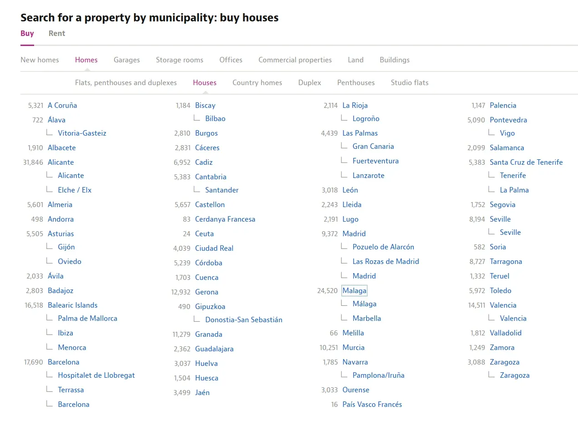View Santa Cruz de Tenerife houses
Viewport: 578px width, 426px height.
pos(526,162)
